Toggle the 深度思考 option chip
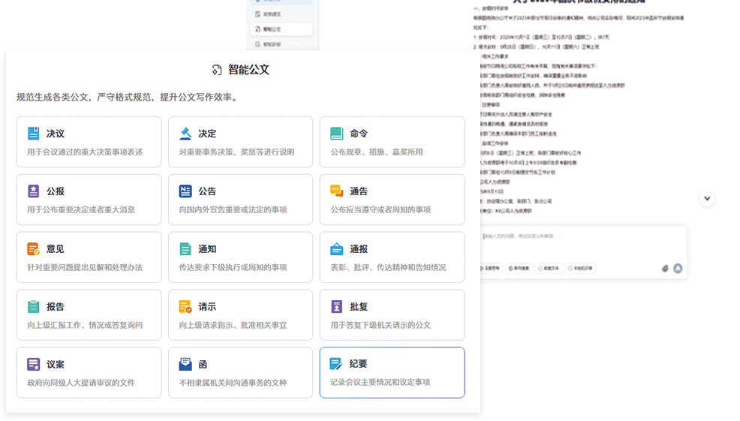 click(492, 268)
